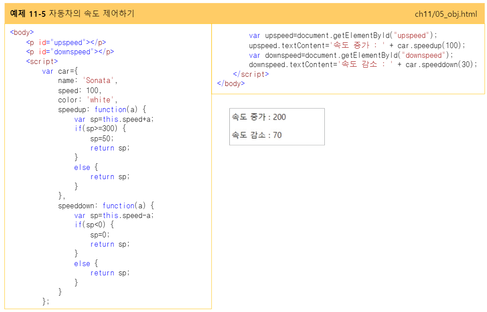Click the name: 'Sonata' property line
The width and height of the screenshot is (487, 312).
(x=88, y=81)
